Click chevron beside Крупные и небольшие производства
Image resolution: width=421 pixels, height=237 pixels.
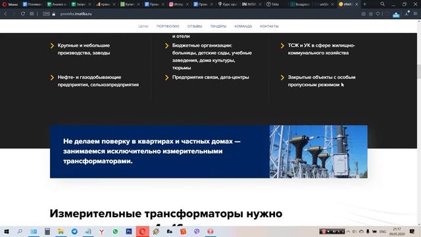[52, 45]
